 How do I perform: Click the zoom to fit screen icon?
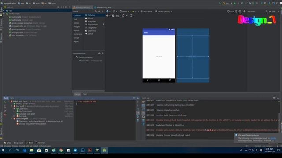(240, 11)
